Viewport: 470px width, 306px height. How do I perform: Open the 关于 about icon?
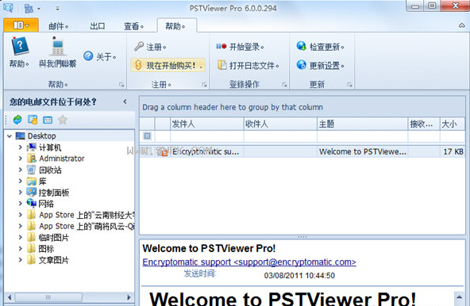pos(88,56)
